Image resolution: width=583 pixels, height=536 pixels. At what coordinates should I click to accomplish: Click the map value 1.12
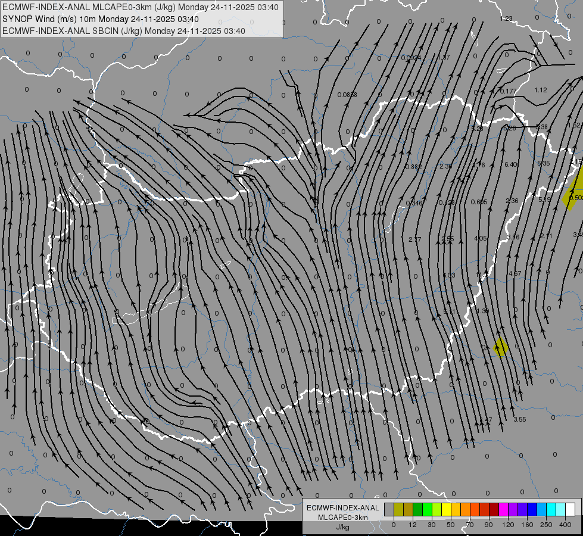coord(541,90)
